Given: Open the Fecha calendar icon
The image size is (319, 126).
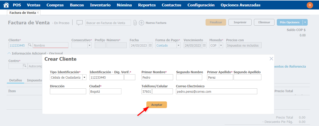Looking at the screenshot, I should click(x=150, y=45).
